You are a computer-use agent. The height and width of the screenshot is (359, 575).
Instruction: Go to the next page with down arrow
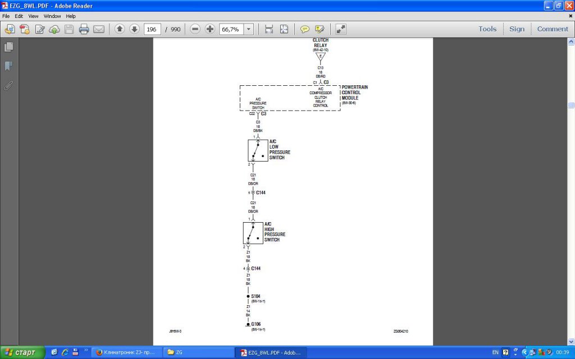134,29
